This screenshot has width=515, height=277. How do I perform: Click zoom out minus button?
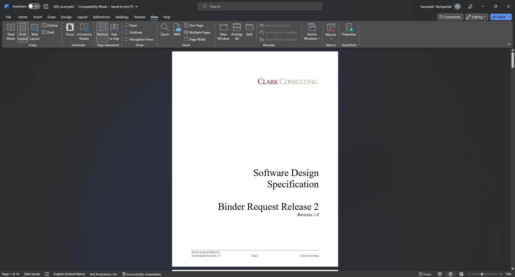tap(469, 274)
